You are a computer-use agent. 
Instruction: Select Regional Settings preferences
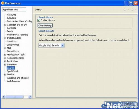[16, 58]
